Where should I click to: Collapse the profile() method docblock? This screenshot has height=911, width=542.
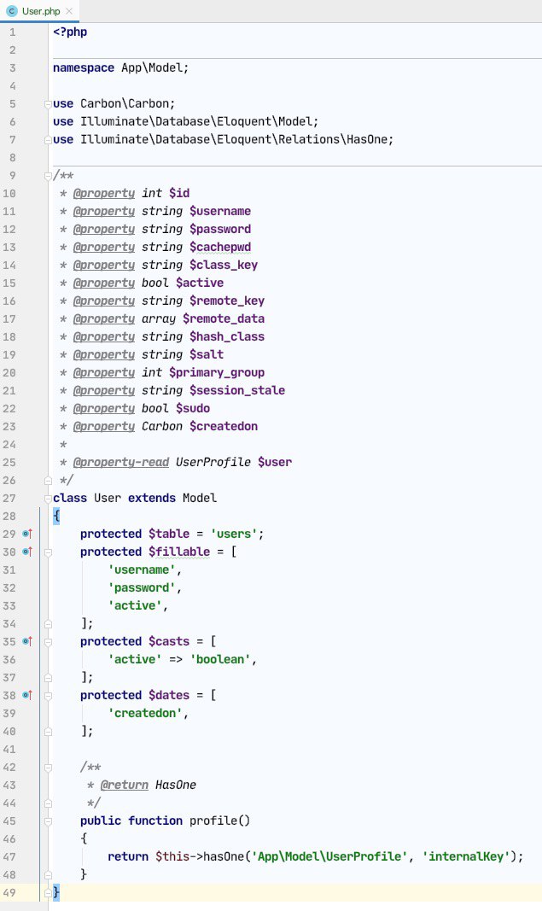click(48, 768)
